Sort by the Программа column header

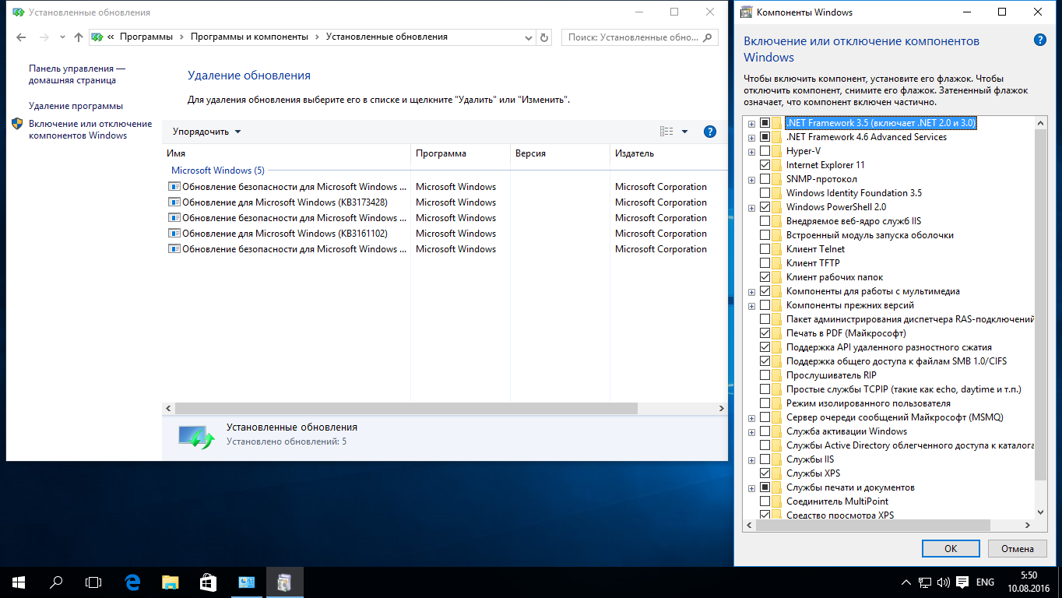pos(460,153)
